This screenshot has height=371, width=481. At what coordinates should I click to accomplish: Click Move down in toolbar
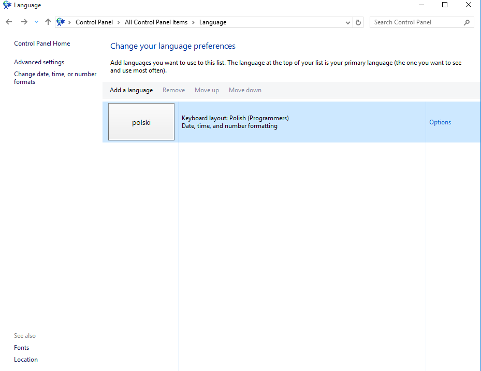[245, 90]
